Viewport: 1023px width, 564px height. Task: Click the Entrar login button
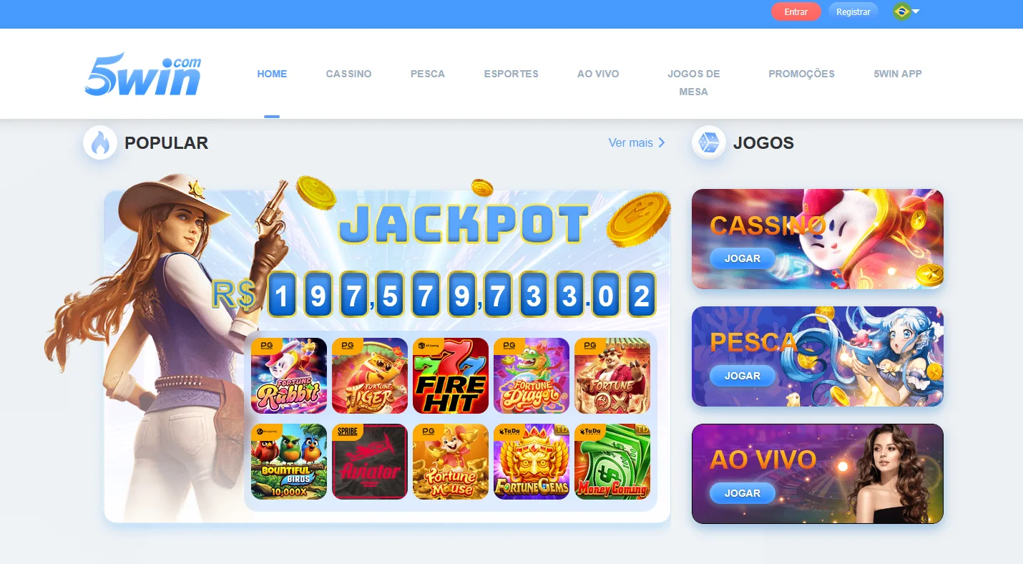pos(796,11)
